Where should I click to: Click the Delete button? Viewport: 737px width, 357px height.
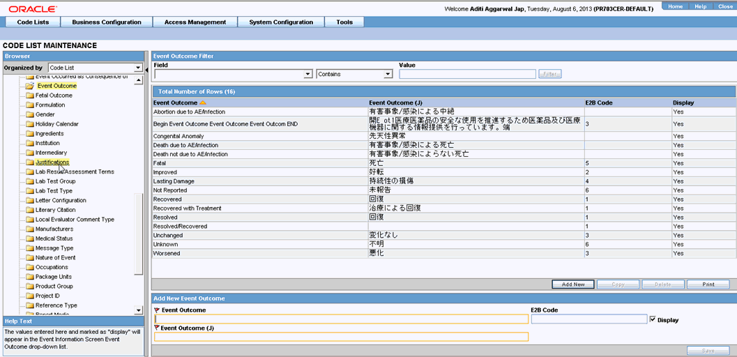[x=663, y=284]
